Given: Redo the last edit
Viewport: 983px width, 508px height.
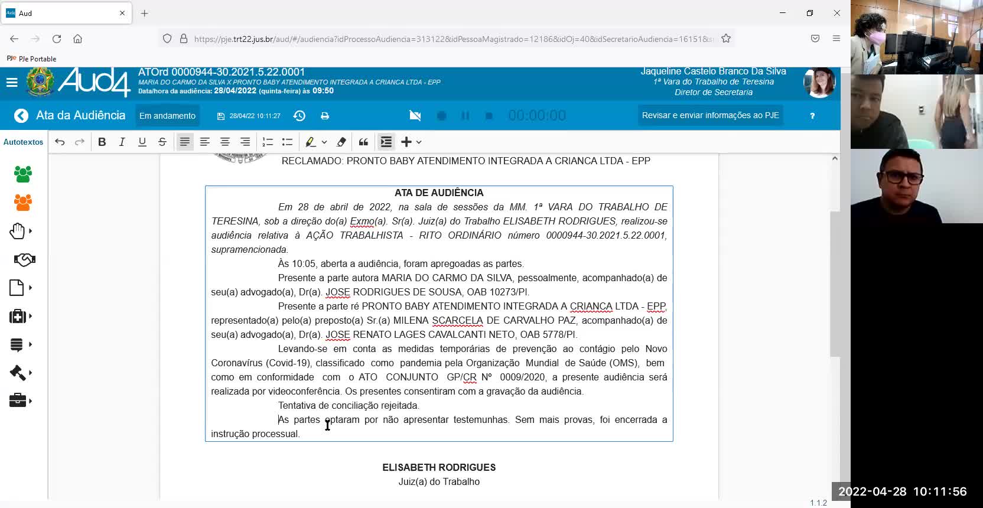Looking at the screenshot, I should coord(79,142).
